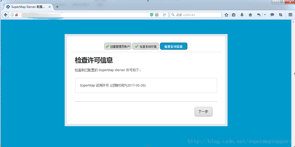The image size is (295, 147).
Task: Minimize the browser window
Action: (275, 2)
